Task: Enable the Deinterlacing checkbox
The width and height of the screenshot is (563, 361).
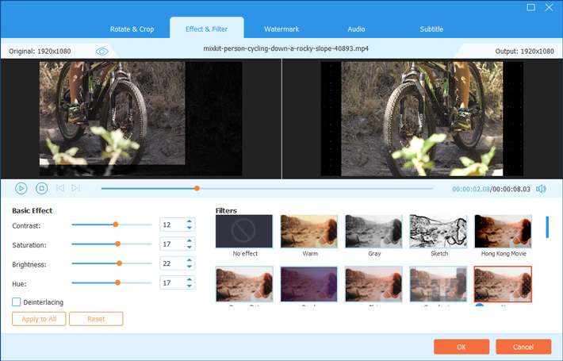Action: pyautogui.click(x=17, y=302)
